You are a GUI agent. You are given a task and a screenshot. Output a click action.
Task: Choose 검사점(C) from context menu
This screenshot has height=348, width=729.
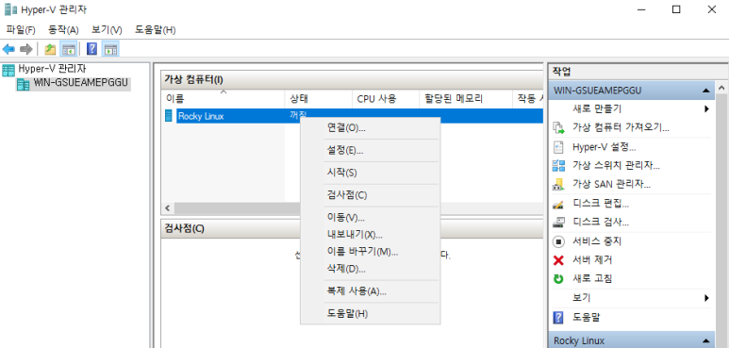point(370,195)
